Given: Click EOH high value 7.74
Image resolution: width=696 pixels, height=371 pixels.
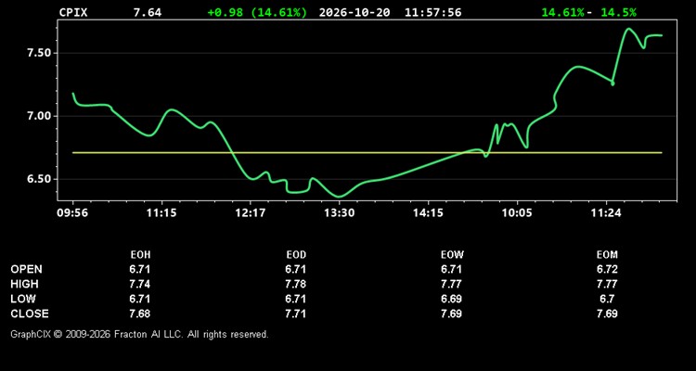Looking at the screenshot, I should pos(140,284).
